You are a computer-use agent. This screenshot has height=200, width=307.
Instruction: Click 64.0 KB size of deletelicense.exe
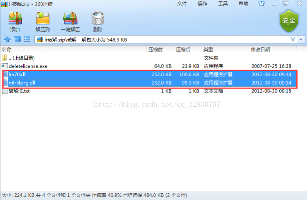pyautogui.click(x=163, y=66)
